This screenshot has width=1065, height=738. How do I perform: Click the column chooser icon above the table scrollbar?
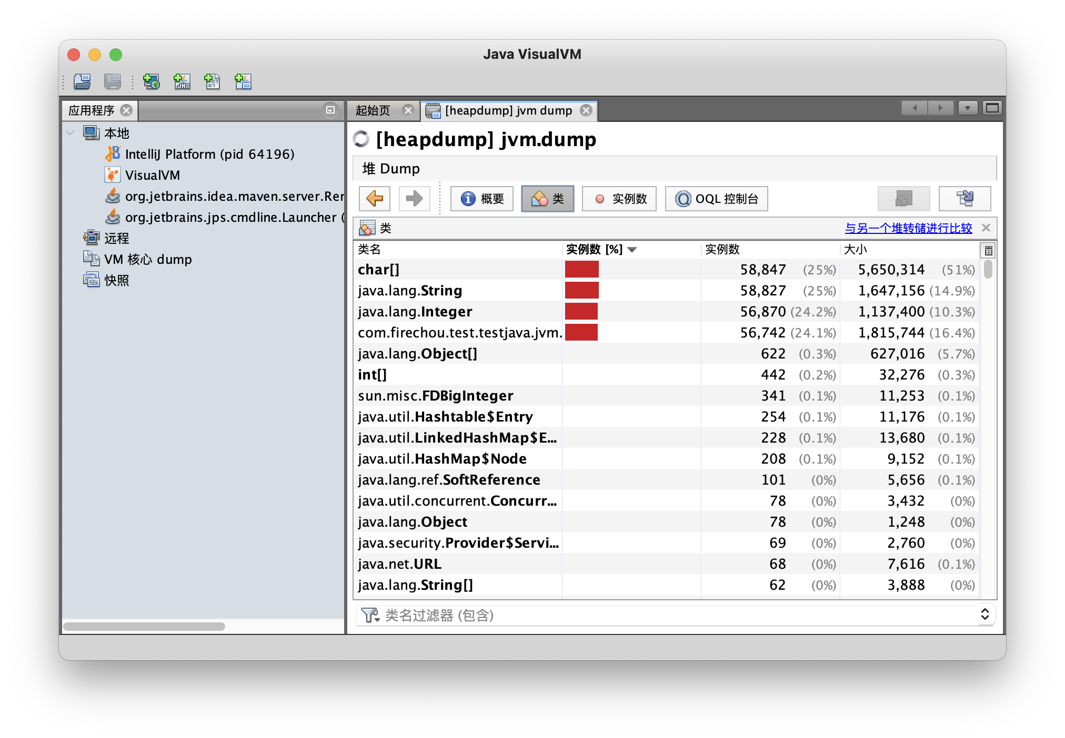(988, 250)
